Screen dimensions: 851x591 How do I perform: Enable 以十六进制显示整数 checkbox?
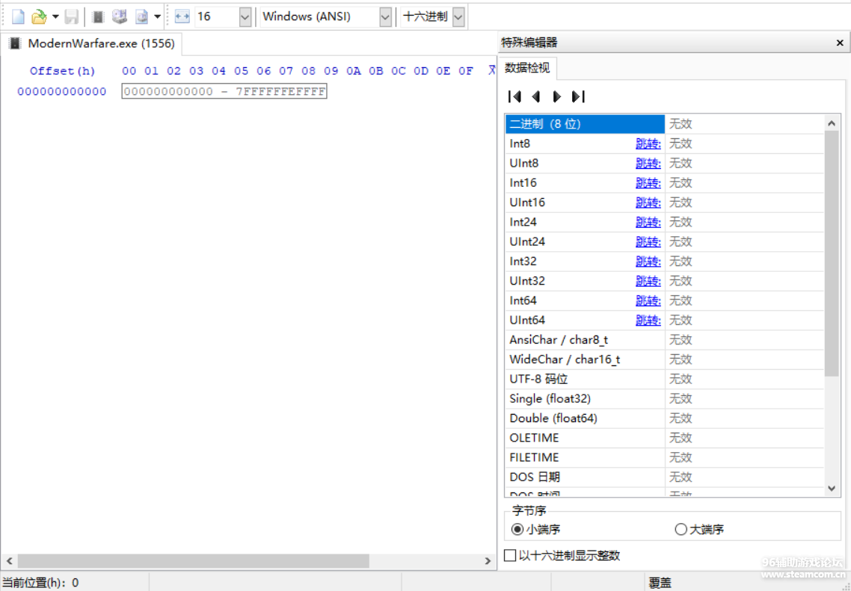click(510, 555)
